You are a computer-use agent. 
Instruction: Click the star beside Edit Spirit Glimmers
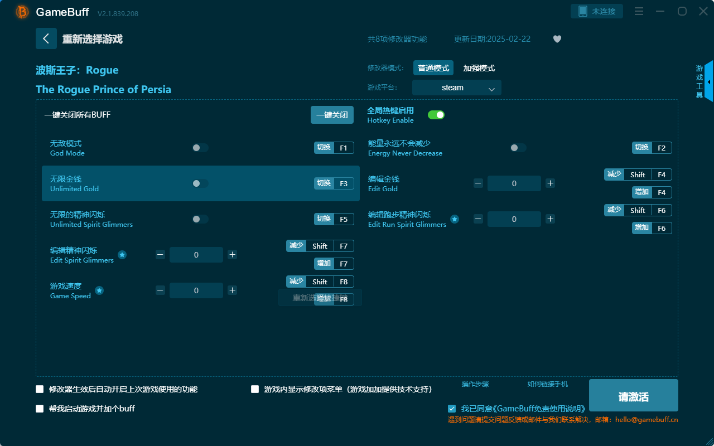click(x=122, y=255)
